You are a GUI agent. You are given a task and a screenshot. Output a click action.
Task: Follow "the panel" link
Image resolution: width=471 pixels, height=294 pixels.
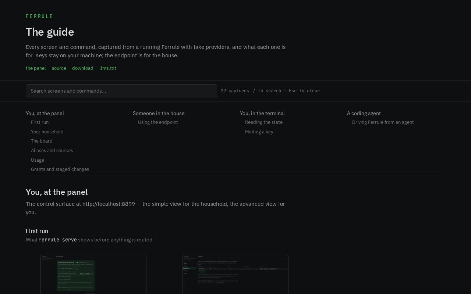(x=36, y=68)
